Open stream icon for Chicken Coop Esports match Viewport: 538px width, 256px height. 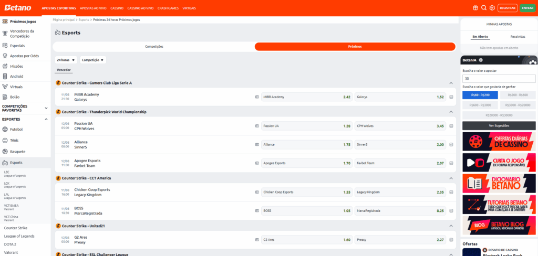tap(257, 192)
